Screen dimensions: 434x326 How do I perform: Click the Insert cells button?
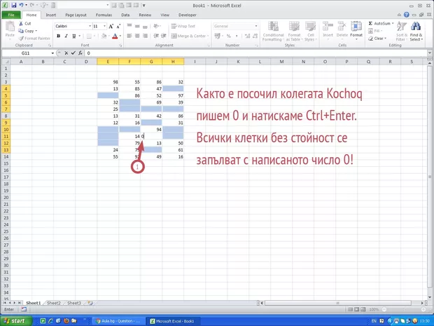[328, 30]
